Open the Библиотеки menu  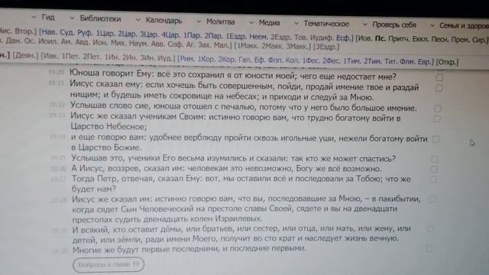pos(100,18)
